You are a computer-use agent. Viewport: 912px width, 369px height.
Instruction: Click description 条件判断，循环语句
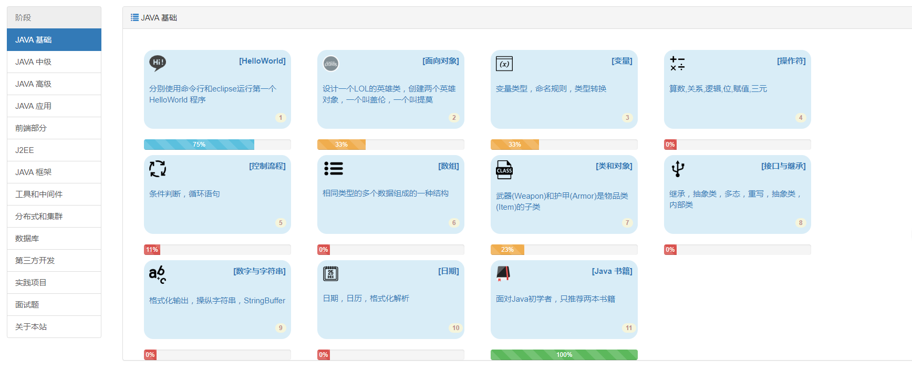[184, 194]
